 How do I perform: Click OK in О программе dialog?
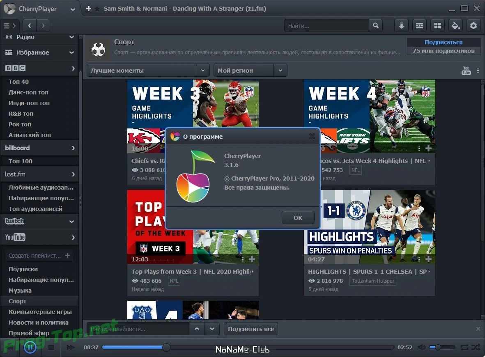click(298, 218)
